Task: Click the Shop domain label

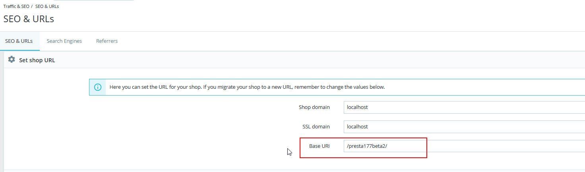Action: pyautogui.click(x=314, y=107)
